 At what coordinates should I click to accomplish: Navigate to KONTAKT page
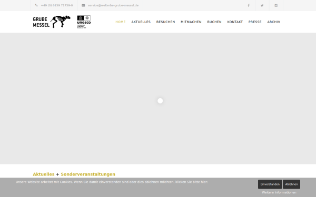click(x=235, y=22)
